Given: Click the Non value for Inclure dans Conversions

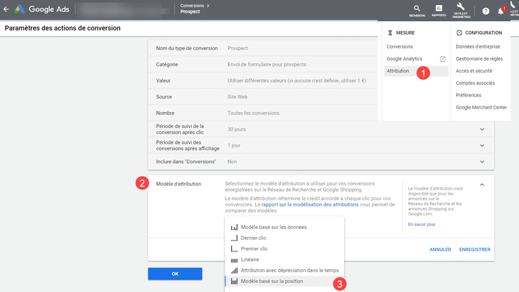Looking at the screenshot, I should point(232,162).
